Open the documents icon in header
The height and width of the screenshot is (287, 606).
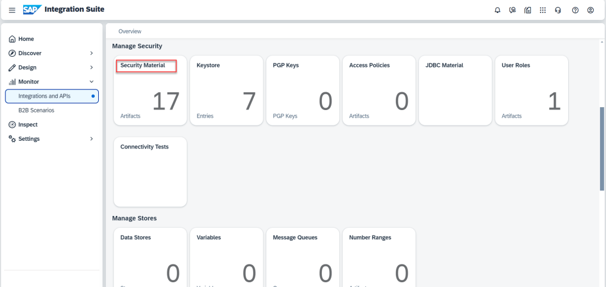click(528, 10)
